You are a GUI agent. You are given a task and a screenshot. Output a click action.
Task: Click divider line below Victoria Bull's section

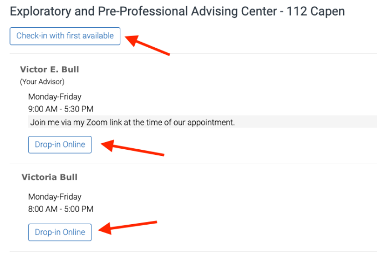coord(188,251)
